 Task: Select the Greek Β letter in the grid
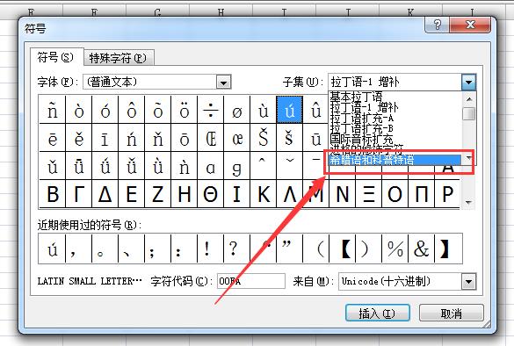[53, 194]
